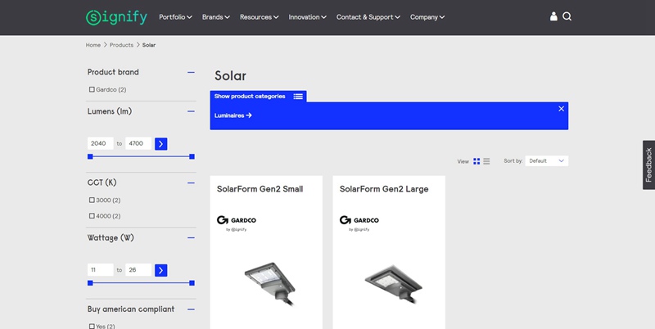Collapse the Lumens (lm) filter section

click(x=191, y=111)
